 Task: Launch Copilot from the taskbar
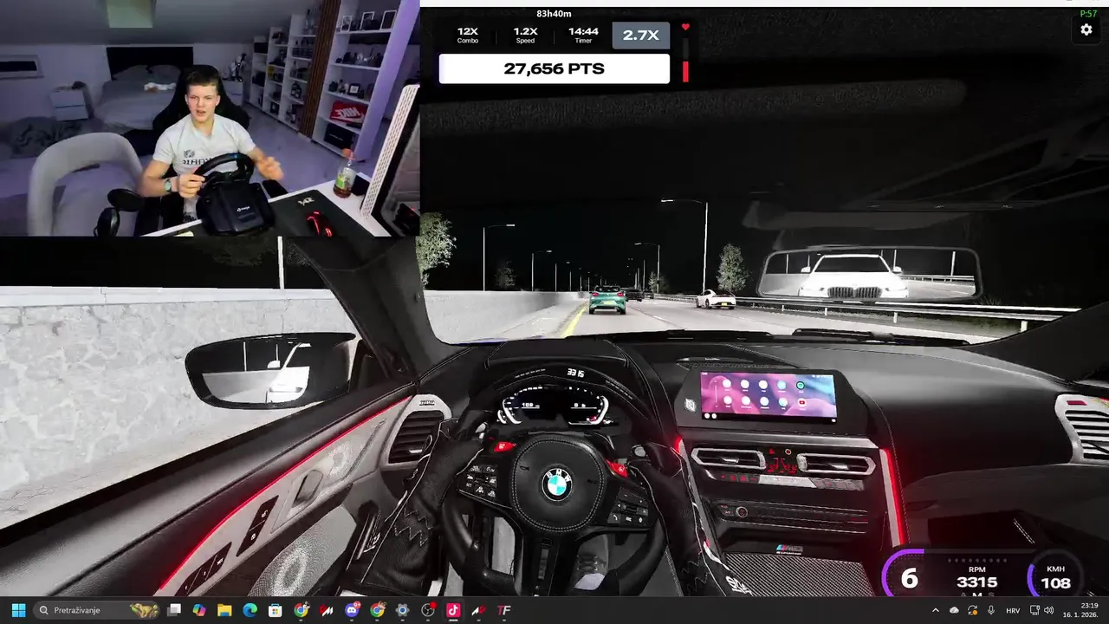click(x=199, y=610)
